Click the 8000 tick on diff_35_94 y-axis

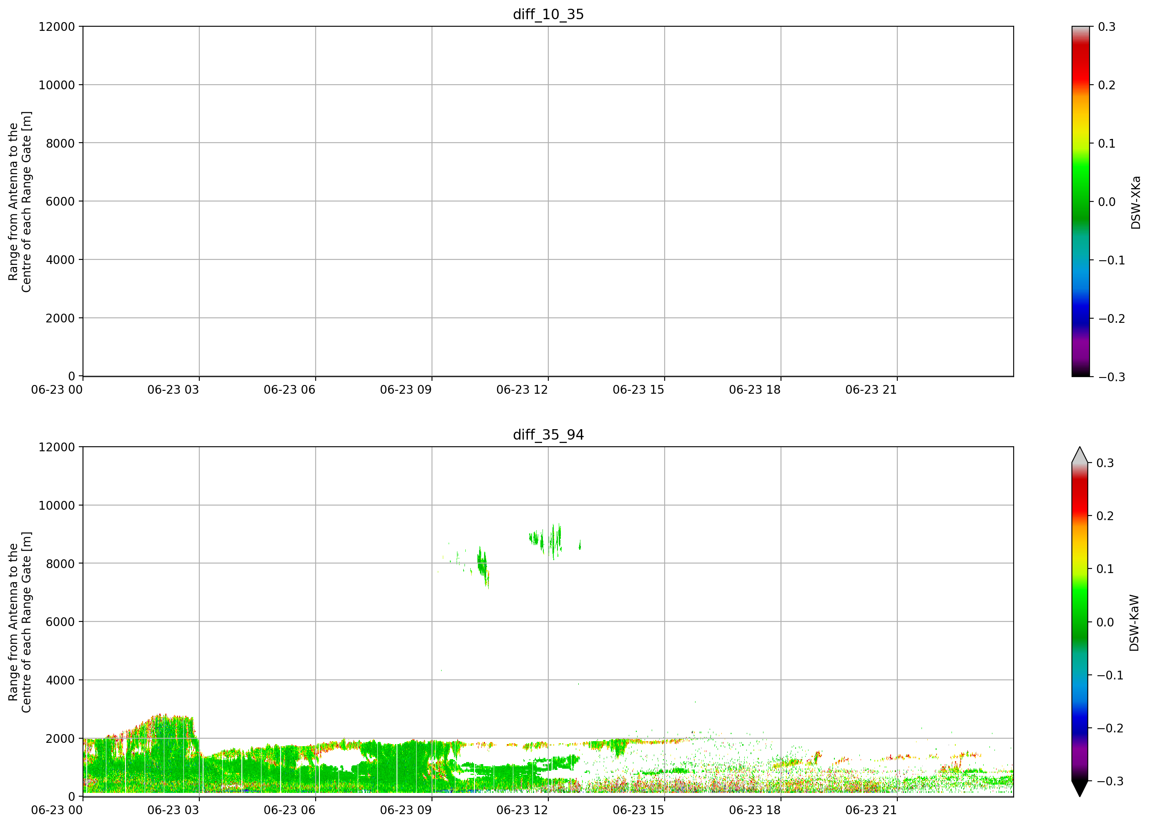tap(60, 563)
